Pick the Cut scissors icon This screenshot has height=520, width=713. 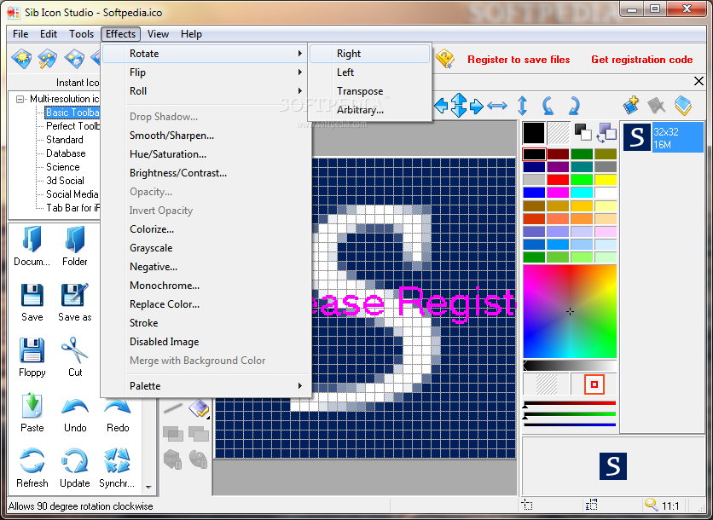(x=74, y=350)
